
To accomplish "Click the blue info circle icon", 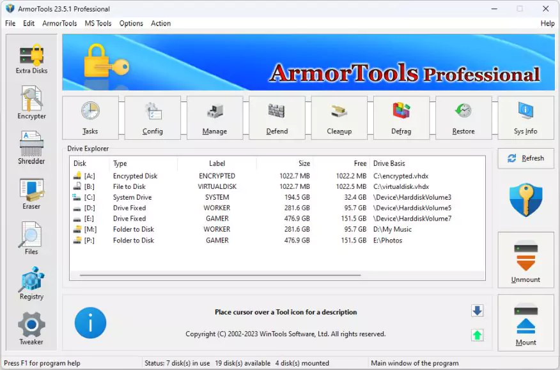I will pos(90,323).
